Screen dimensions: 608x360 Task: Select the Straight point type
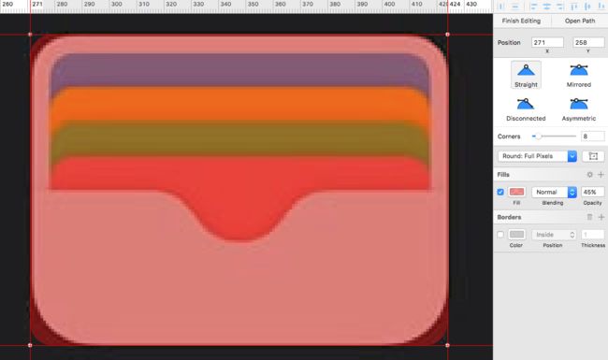(x=526, y=75)
